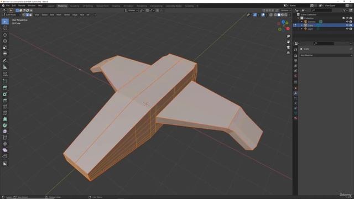The image size is (354, 199).
Task: Open the Mesh menu in viewport header
Action: pos(59,15)
